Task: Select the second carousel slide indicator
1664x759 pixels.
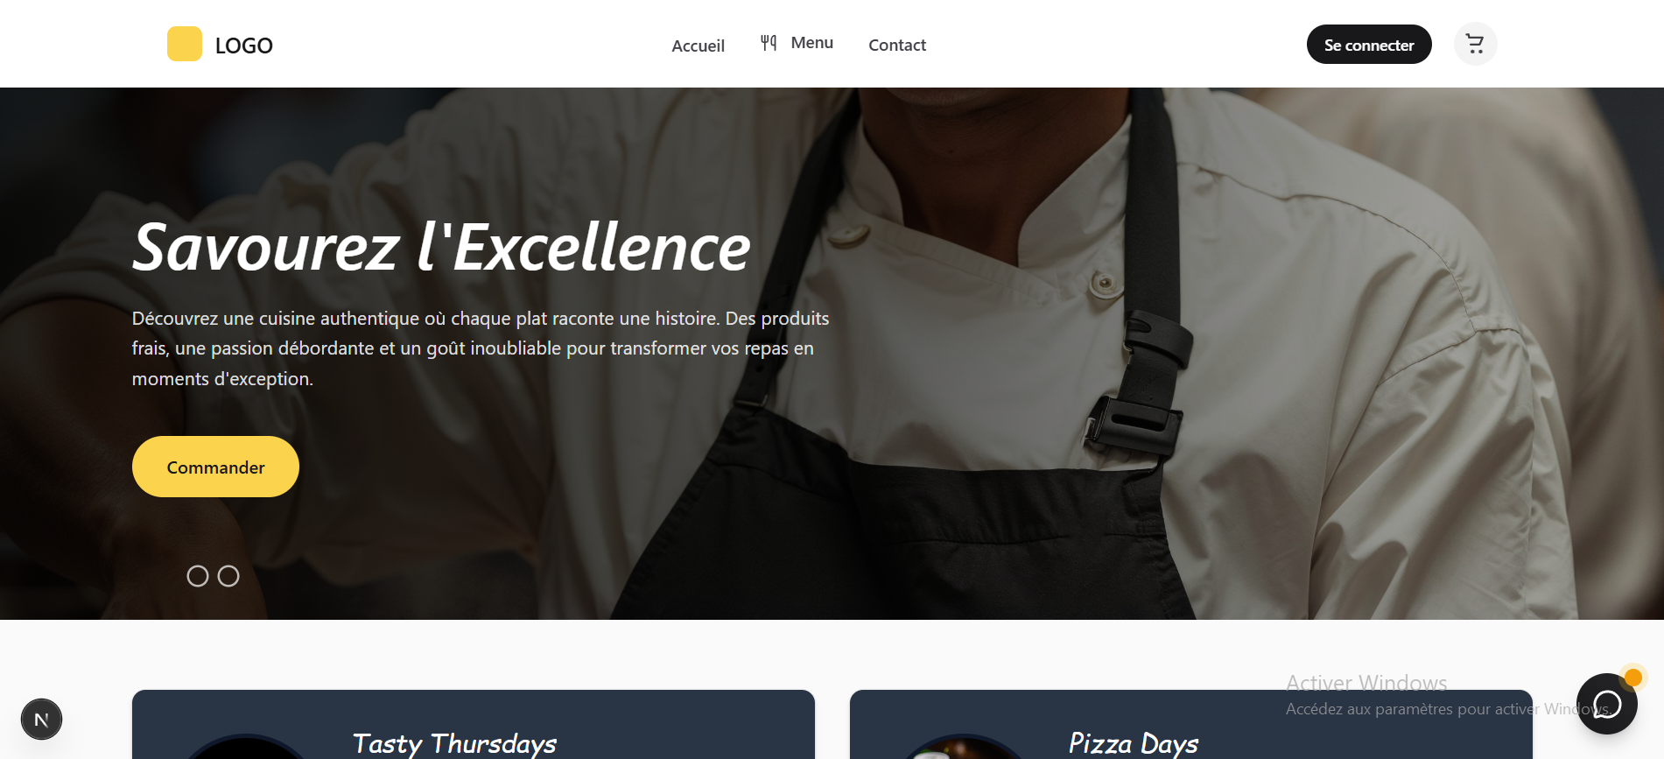Action: (x=228, y=576)
